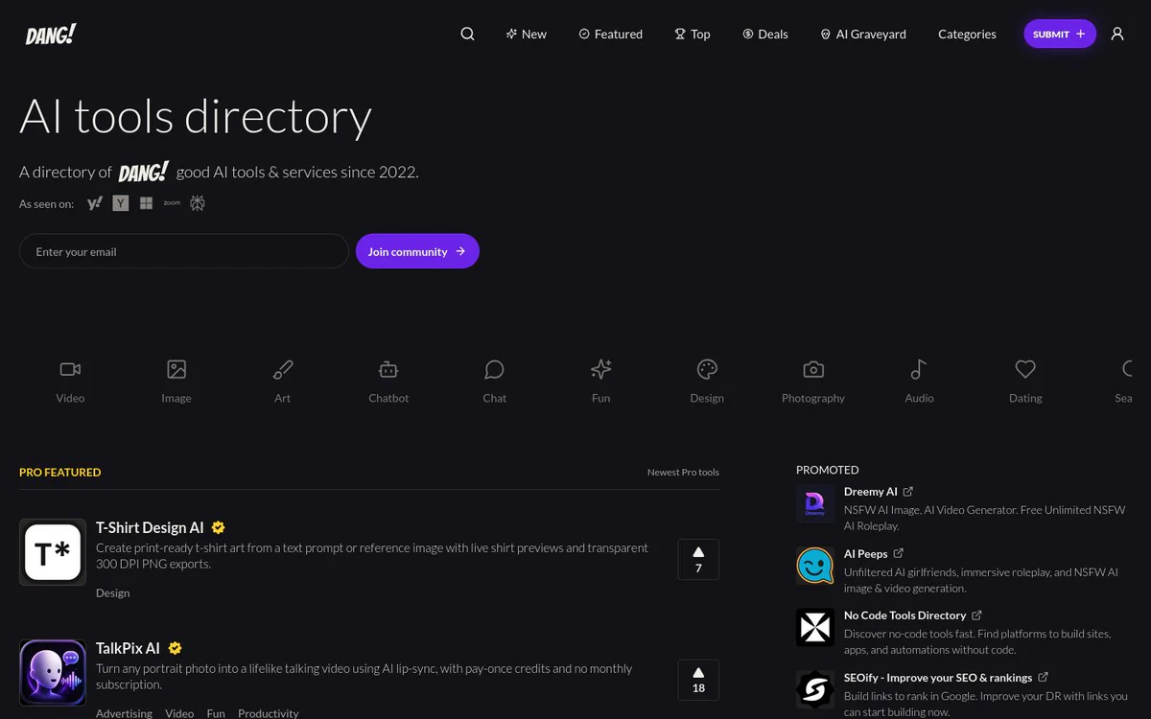Browse the Image category icon
Screen dimensions: 1151x719
point(176,369)
